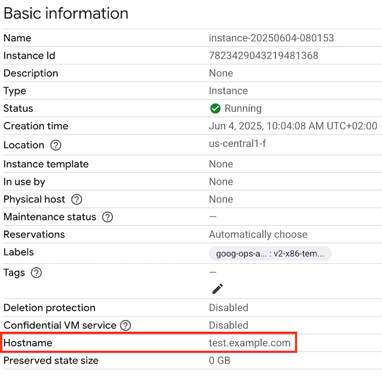Screen dimensions: 382x376
Task: Click the pencil edit icon under Tags
Action: (217, 289)
